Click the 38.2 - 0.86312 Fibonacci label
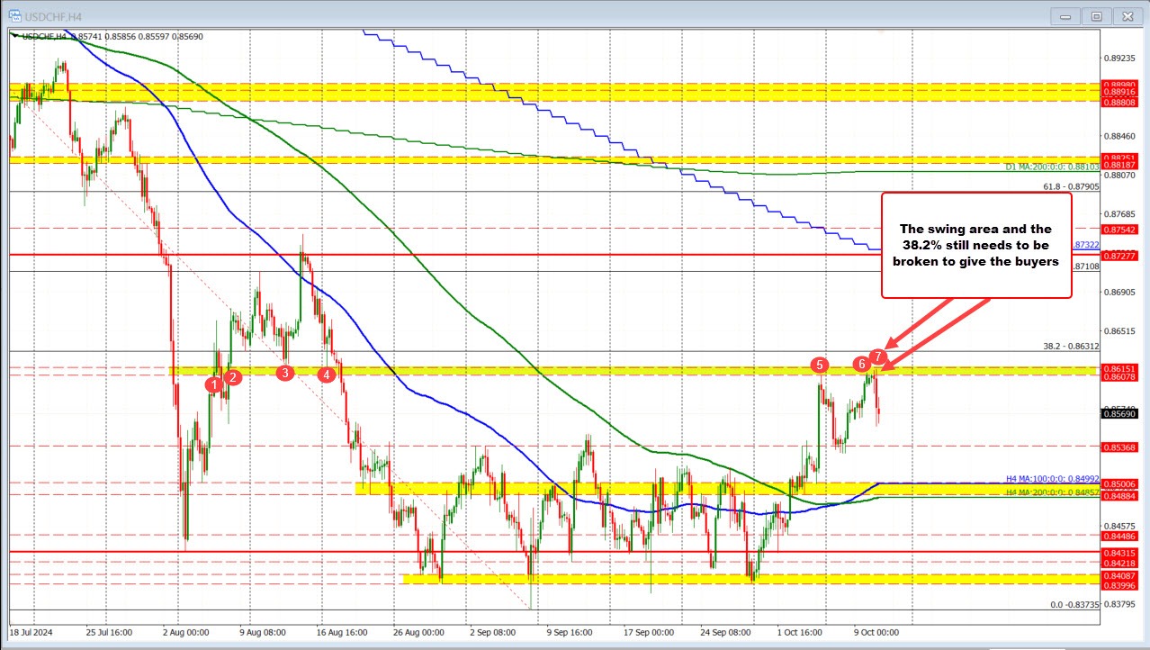 coord(1071,346)
